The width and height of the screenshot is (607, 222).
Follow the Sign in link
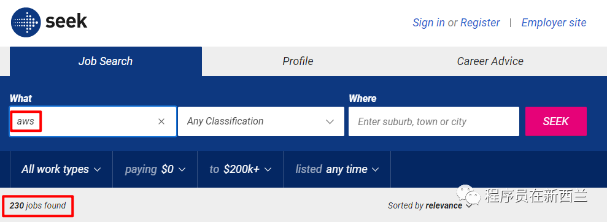click(x=428, y=23)
